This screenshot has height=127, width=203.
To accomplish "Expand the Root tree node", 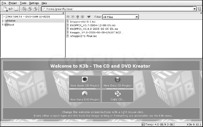I will pyautogui.click(x=3, y=24).
